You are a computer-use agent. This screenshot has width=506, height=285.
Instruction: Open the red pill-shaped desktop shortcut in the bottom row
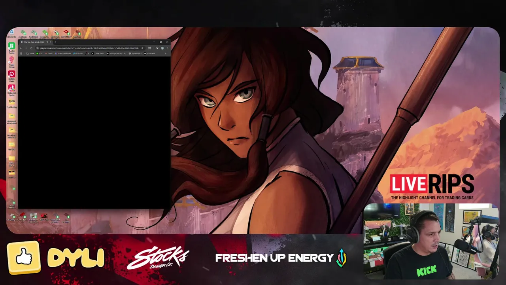pos(23,215)
